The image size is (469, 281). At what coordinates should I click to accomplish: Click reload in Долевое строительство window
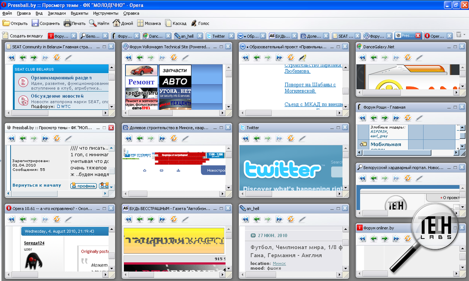(x=174, y=138)
